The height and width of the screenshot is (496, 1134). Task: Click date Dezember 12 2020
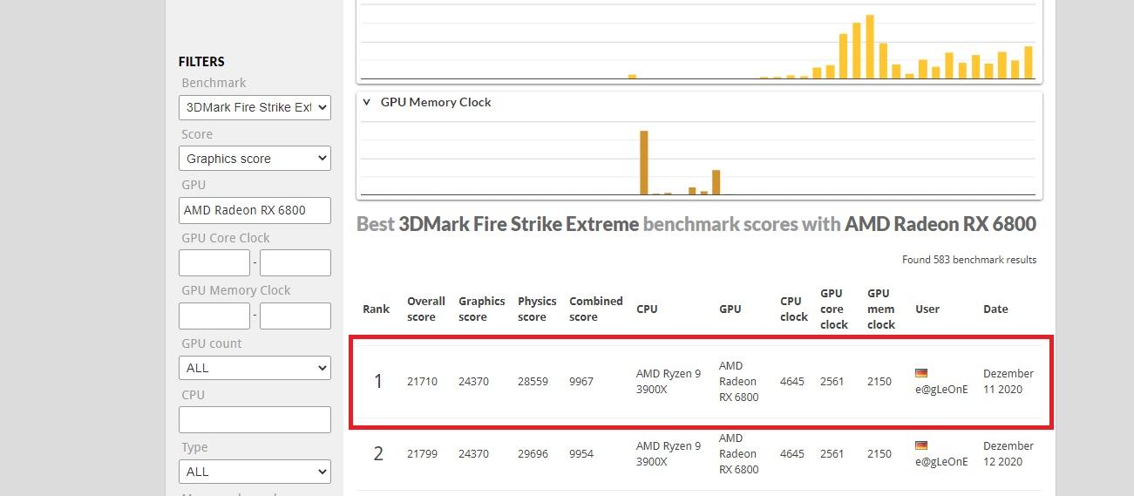pyautogui.click(x=1008, y=453)
